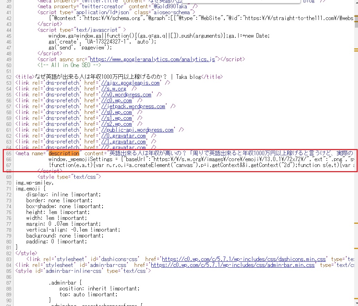
Task: Click the 'vertical-align: -0.1em !important;' line
Action: point(73,230)
